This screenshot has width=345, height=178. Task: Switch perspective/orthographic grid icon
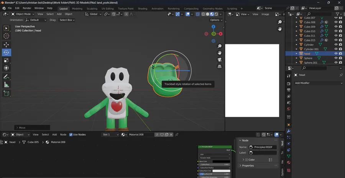(219, 66)
